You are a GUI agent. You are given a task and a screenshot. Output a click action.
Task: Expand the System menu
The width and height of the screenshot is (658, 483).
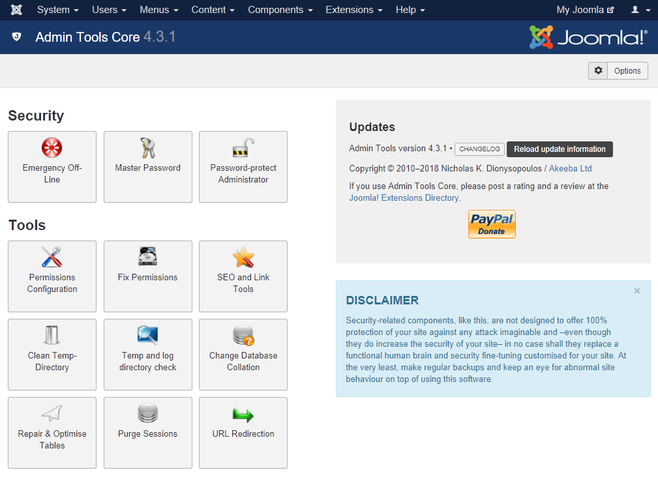coord(58,10)
